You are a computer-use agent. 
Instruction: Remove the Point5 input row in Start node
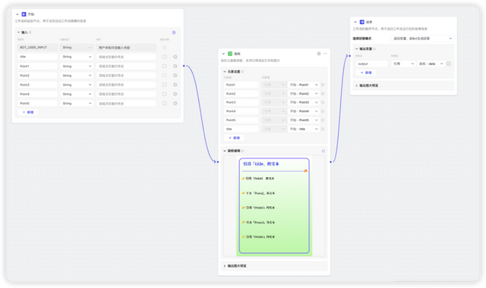(x=175, y=103)
